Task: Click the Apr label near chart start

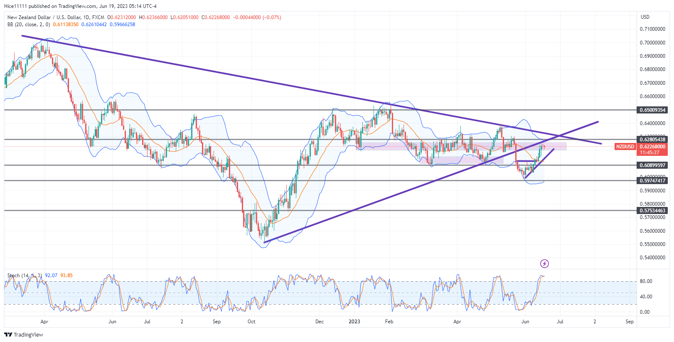Action: tap(44, 322)
